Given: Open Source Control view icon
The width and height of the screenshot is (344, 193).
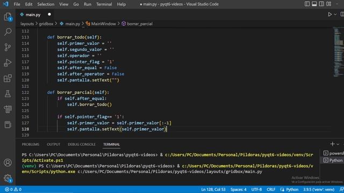Looking at the screenshot, I should [8, 47].
